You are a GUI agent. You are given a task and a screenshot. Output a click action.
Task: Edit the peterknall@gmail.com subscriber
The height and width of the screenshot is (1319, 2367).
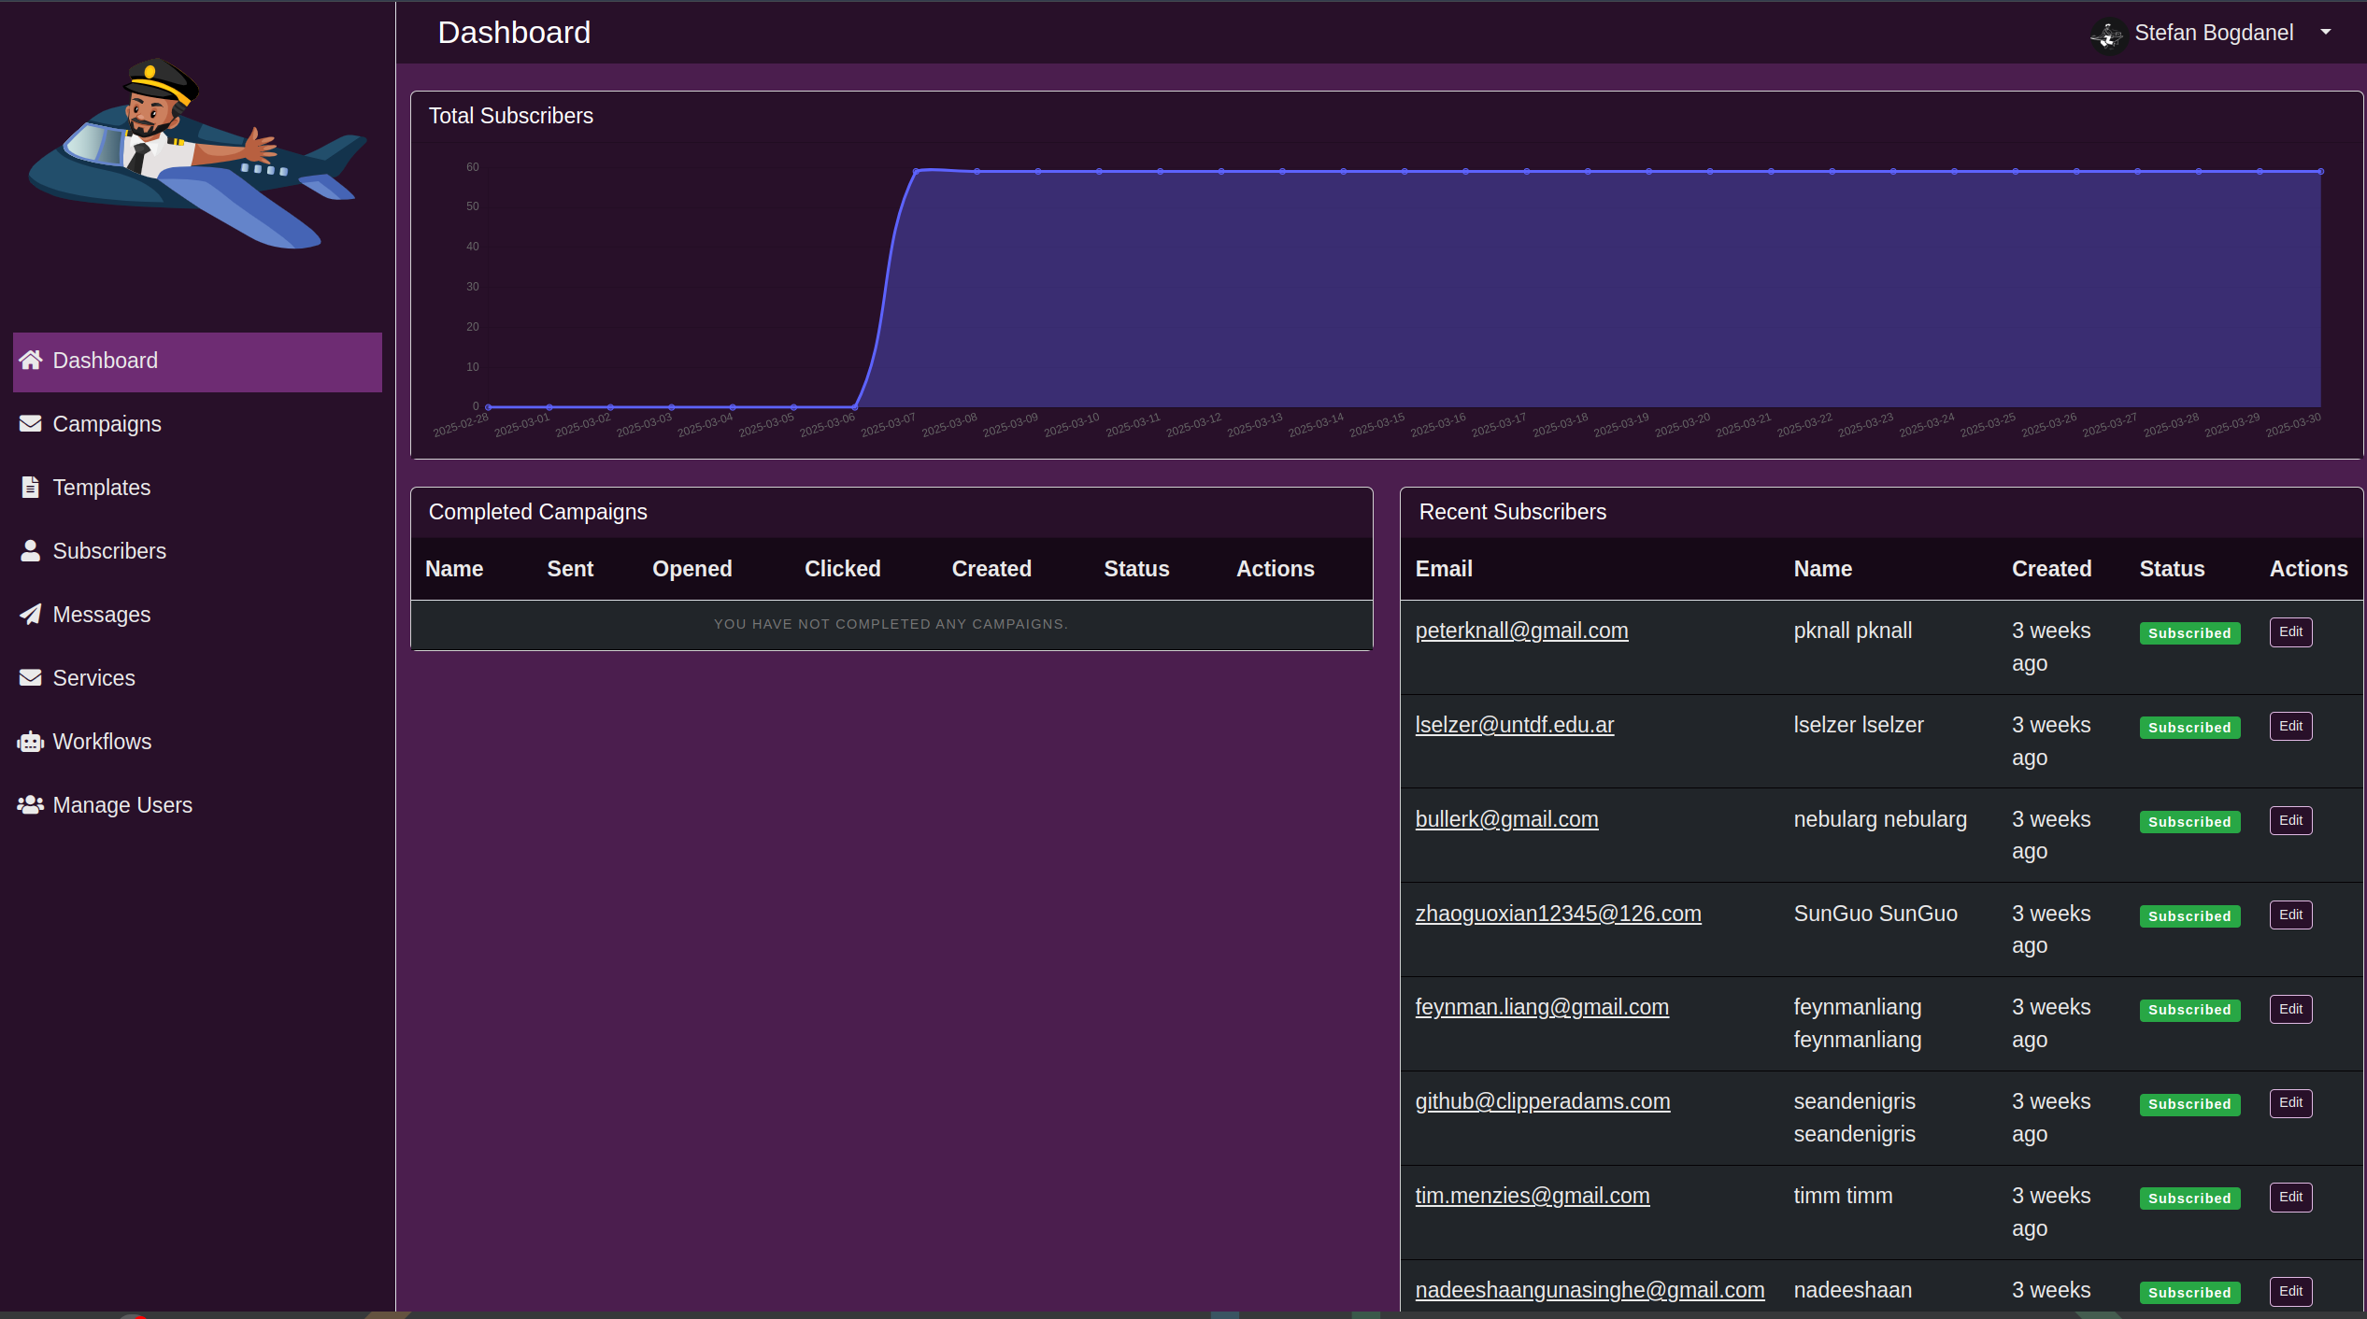[x=2290, y=632]
